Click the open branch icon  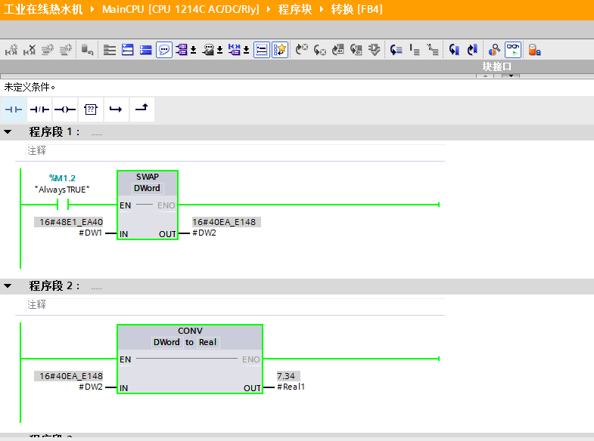[x=116, y=109]
